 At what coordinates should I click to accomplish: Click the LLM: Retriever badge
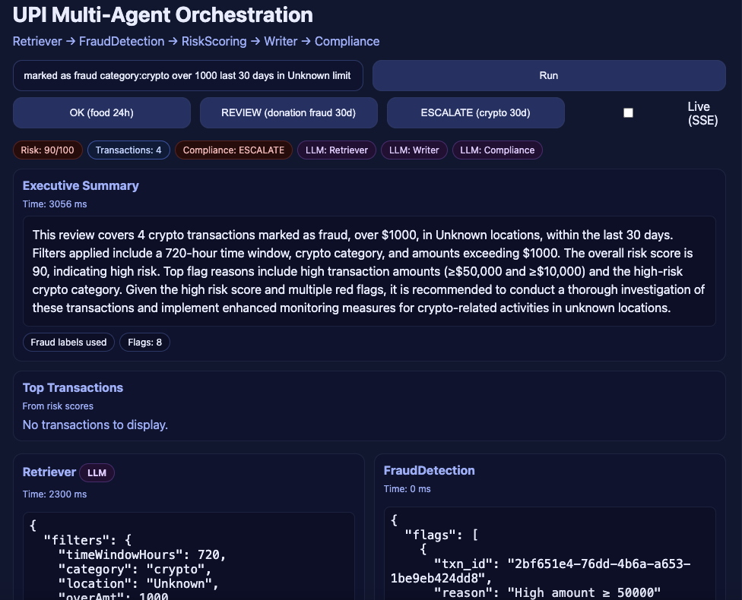tap(336, 150)
